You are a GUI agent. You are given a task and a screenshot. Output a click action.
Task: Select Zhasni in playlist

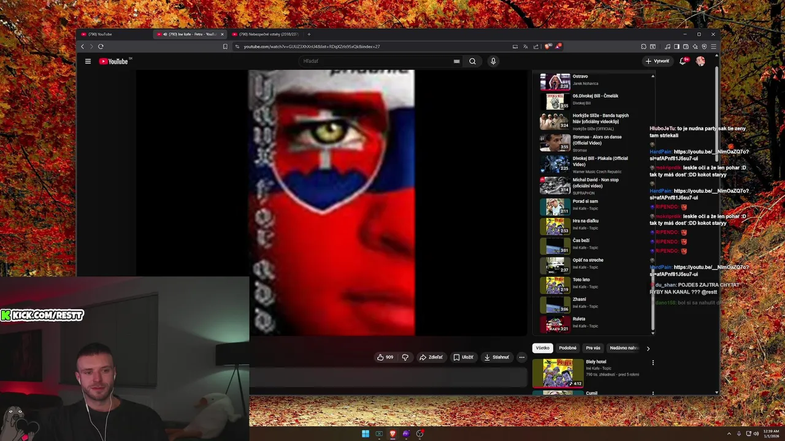(594, 304)
